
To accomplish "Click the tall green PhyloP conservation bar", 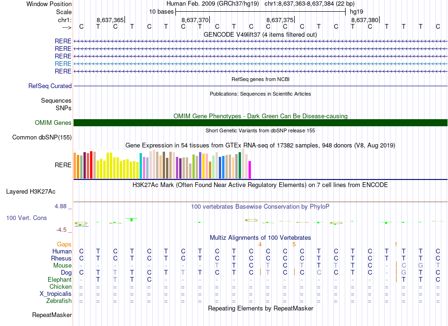I will click(x=132, y=220).
